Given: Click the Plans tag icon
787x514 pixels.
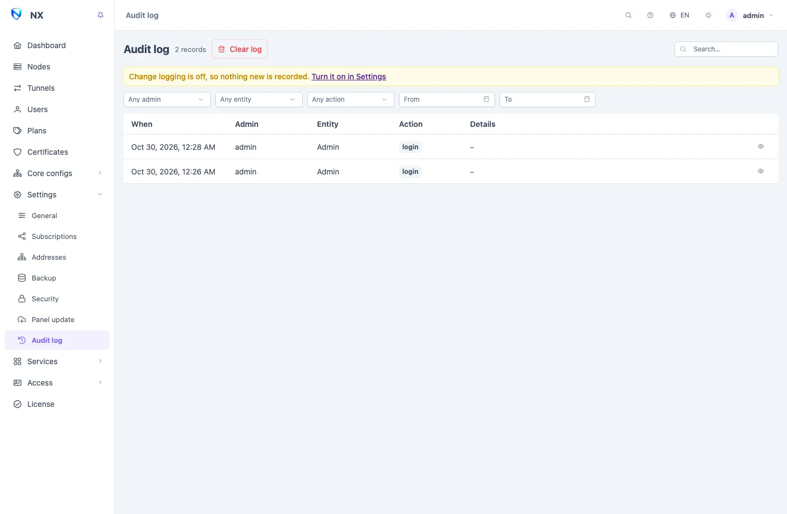Looking at the screenshot, I should click(x=17, y=131).
